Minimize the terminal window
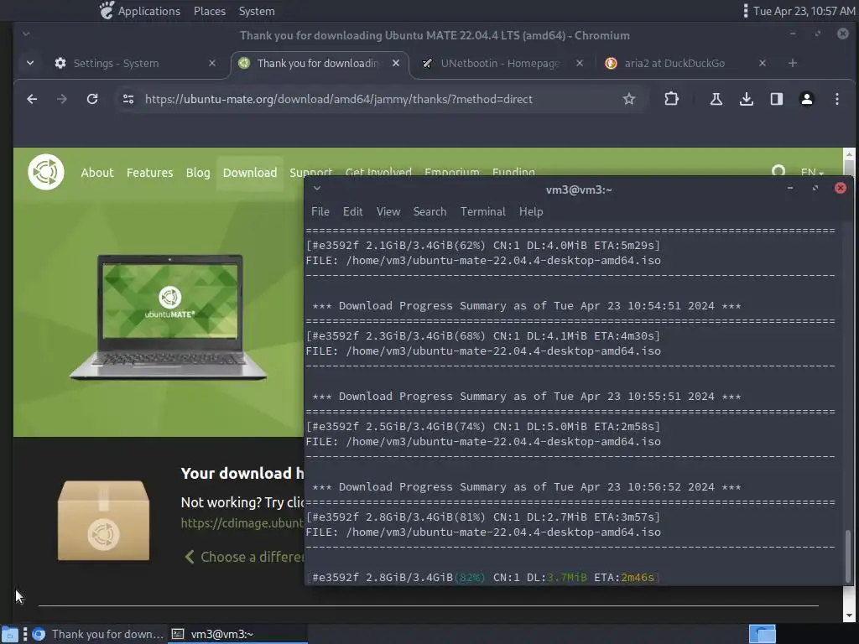859x644 pixels. point(790,188)
